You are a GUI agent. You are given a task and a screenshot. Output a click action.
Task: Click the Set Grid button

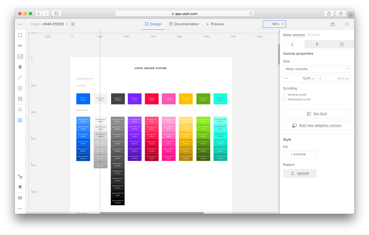(317, 114)
